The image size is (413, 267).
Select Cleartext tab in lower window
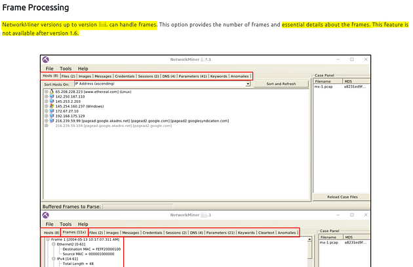click(x=266, y=233)
